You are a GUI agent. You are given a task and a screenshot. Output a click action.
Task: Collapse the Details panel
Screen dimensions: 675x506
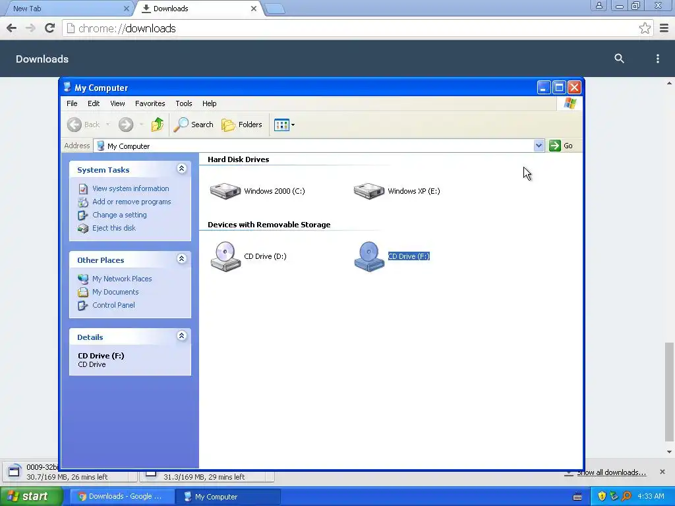coord(182,336)
